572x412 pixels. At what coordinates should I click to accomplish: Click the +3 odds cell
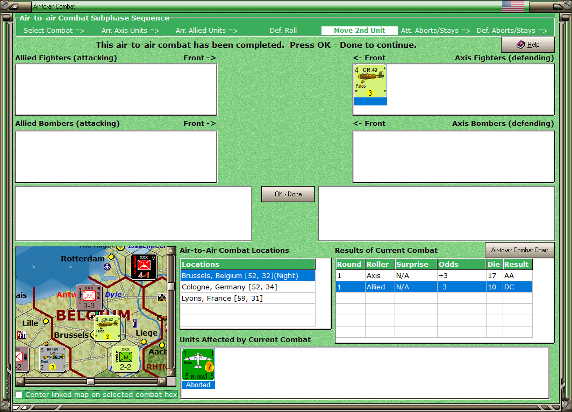pos(462,275)
